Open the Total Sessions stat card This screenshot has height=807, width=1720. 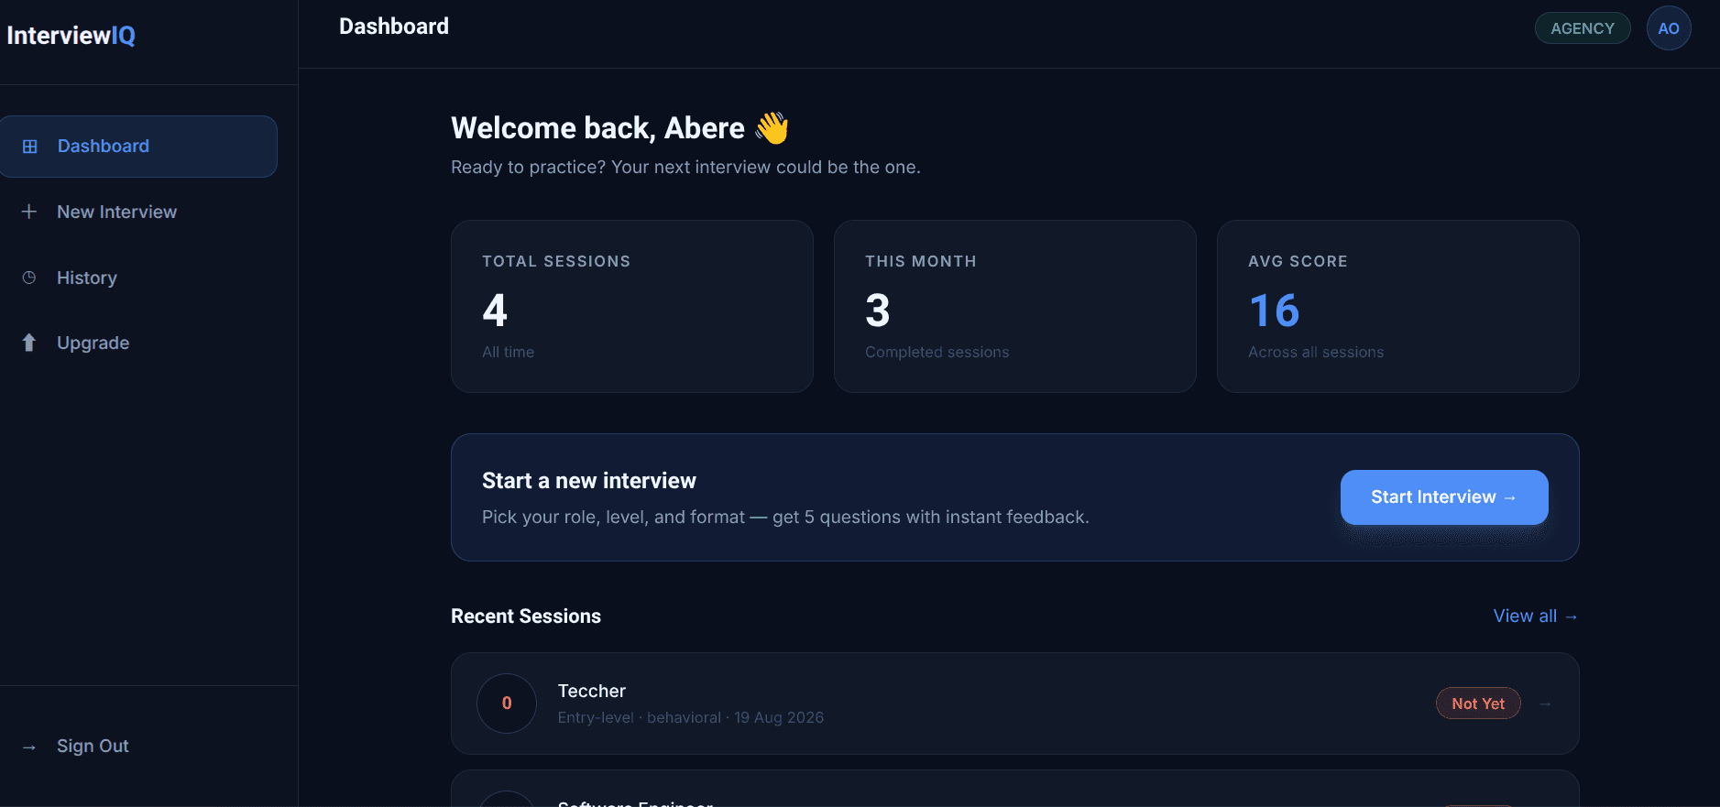click(x=632, y=307)
